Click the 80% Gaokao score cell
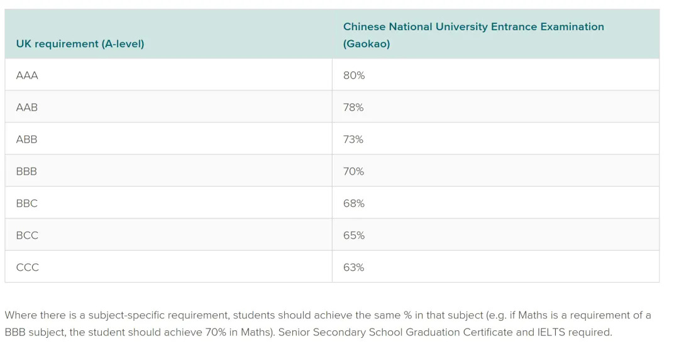Viewport: 679px width, 346px height. point(354,75)
